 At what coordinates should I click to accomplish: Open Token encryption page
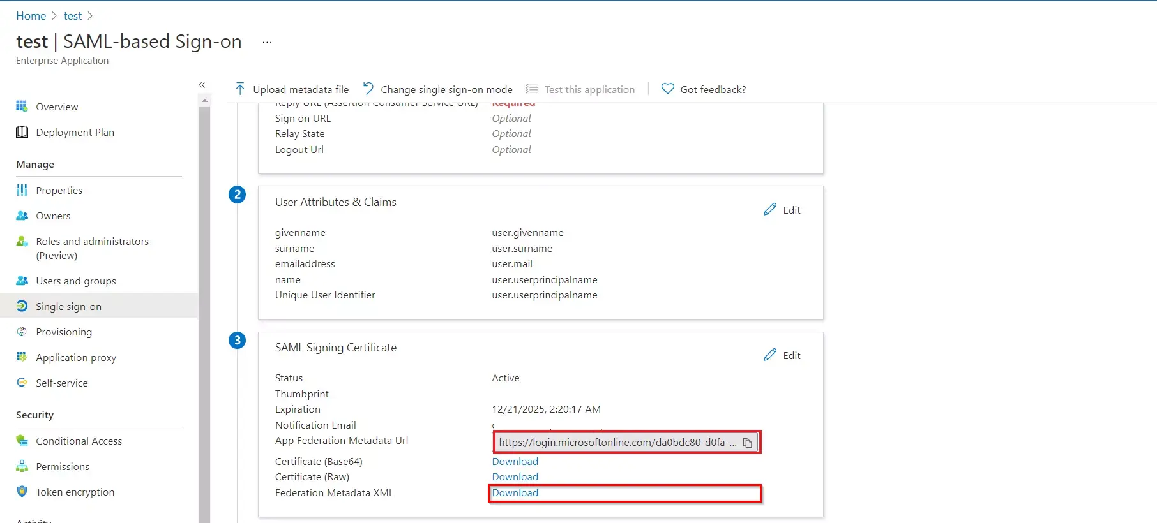pos(75,492)
